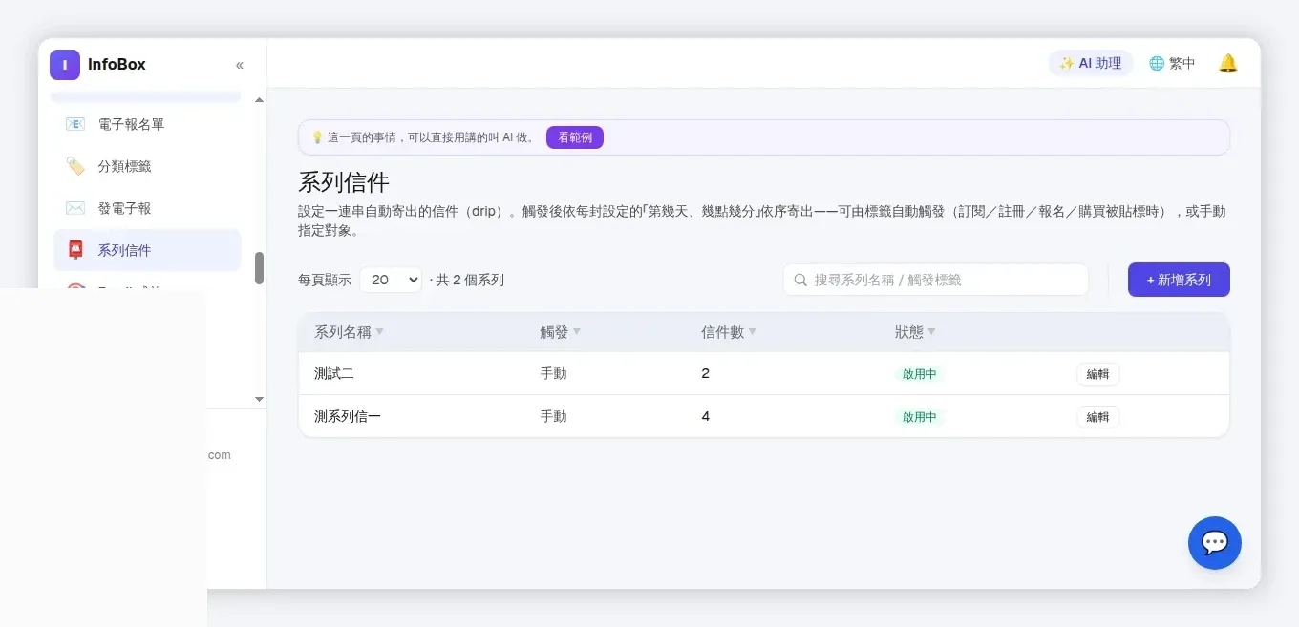Viewport: 1299px width, 627px height.
Task: Click the 看範例 button
Action: 575,137
